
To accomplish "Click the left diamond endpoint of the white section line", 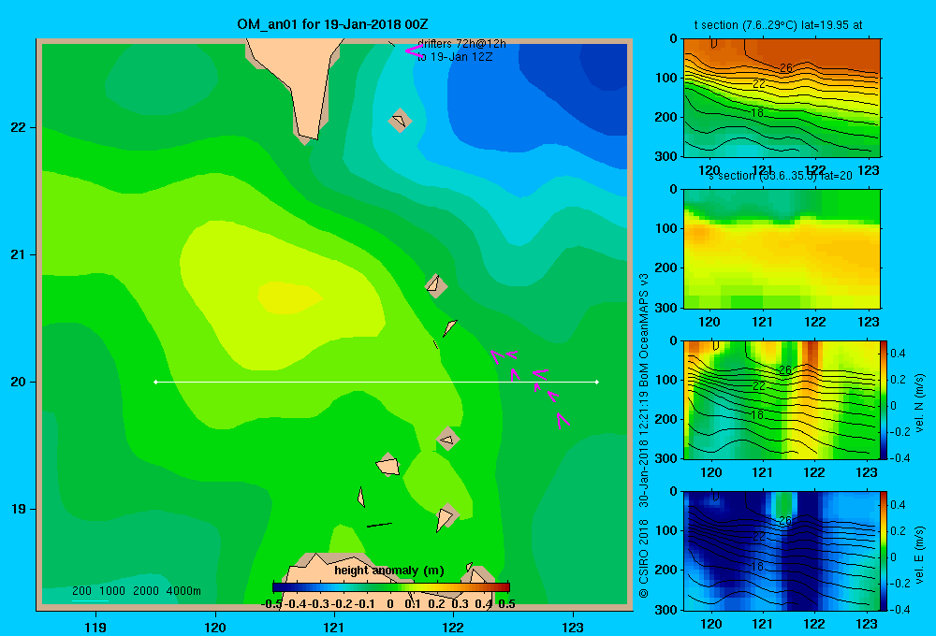I will coord(155,382).
